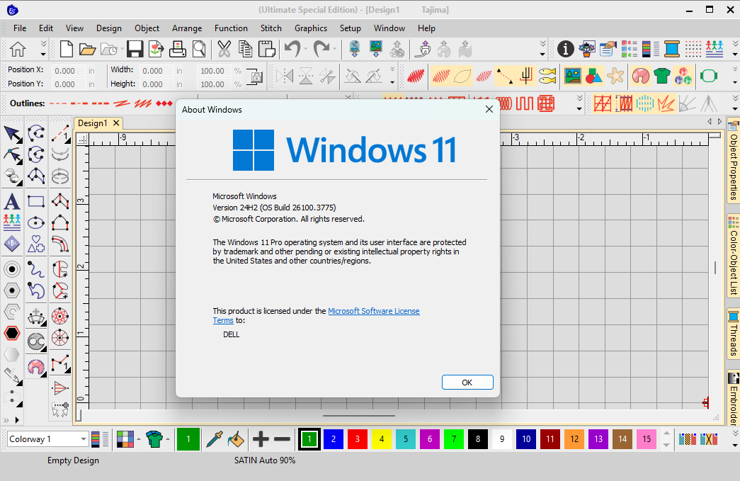Select the eyedropper tool near the color bar
This screenshot has width=740, height=481.
point(213,438)
